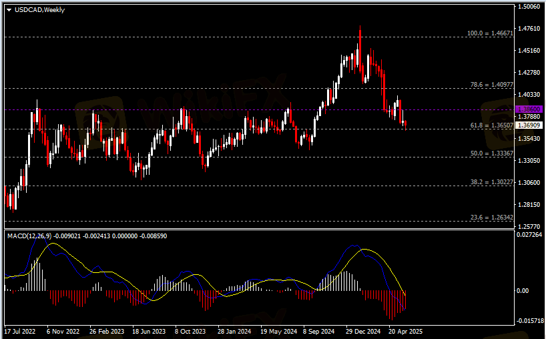Click the 20 Apr 2025 date label
This screenshot has width=546, height=339.
point(406,332)
